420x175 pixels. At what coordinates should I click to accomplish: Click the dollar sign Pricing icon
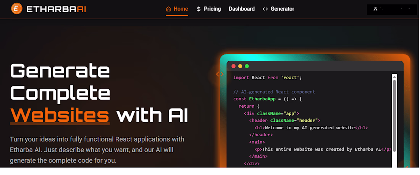[x=199, y=9]
